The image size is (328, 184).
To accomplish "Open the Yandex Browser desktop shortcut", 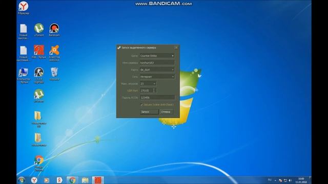I will pyautogui.click(x=23, y=8).
